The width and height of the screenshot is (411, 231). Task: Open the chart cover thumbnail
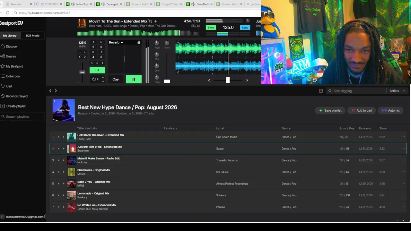64,110
